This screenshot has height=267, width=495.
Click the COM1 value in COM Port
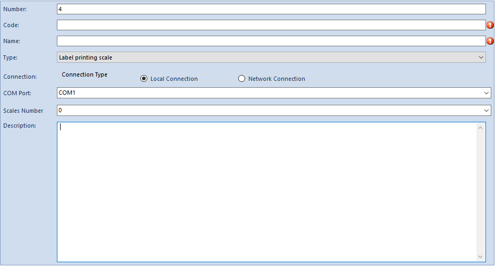pyautogui.click(x=67, y=93)
